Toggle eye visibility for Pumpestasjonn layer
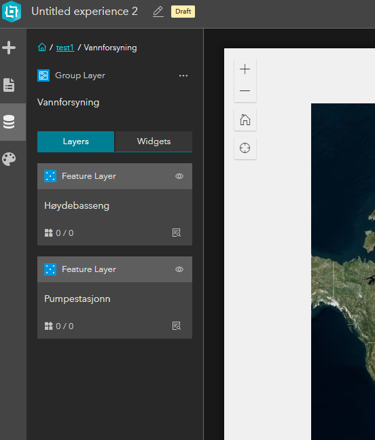The width and height of the screenshot is (375, 440). click(179, 269)
